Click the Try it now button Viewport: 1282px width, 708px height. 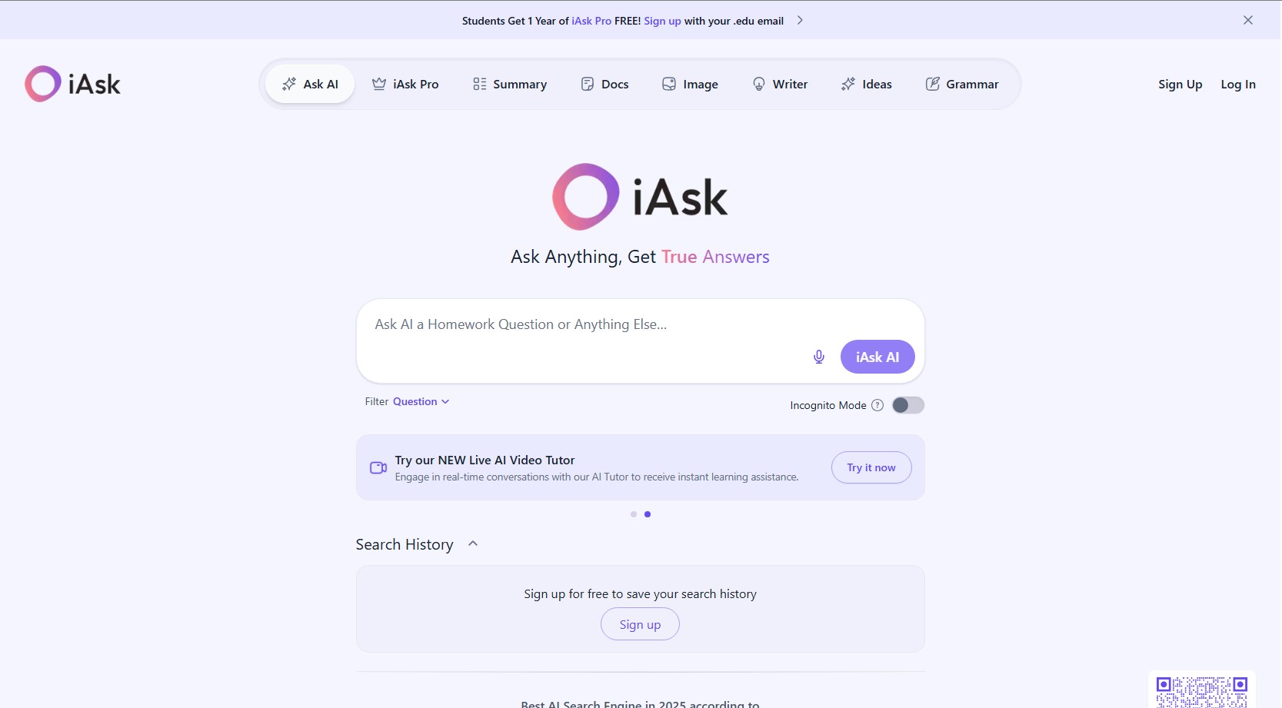click(x=871, y=467)
